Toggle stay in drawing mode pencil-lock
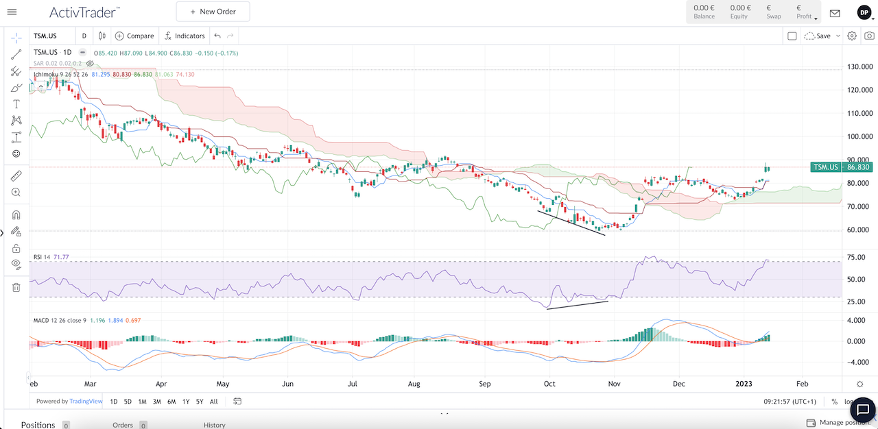Image resolution: width=878 pixels, height=429 pixels. [16, 232]
